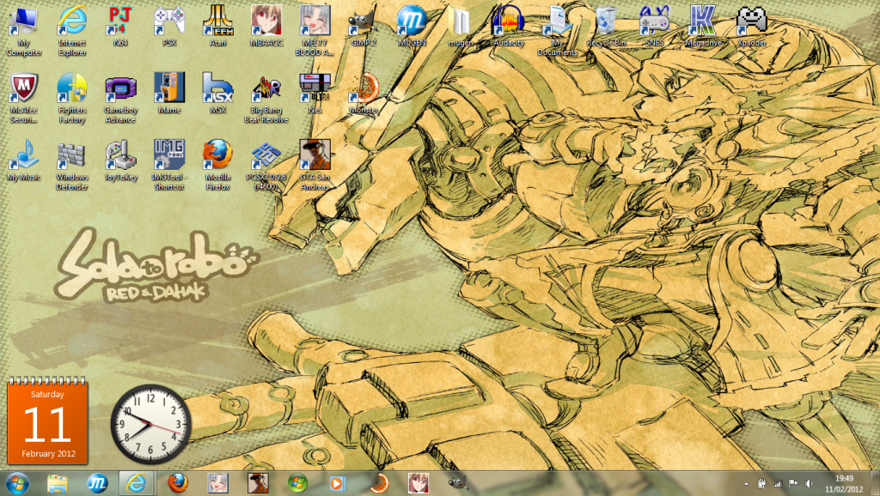The height and width of the screenshot is (496, 880).
Task: Select the Mozilla Firefox desktop shortcut
Action: 217,166
